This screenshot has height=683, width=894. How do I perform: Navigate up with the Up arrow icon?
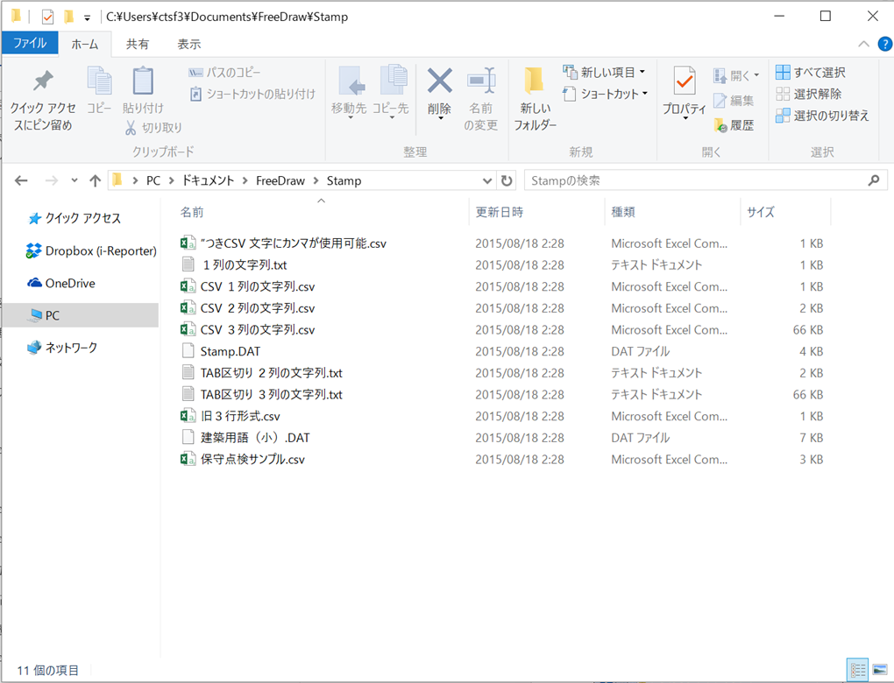[x=95, y=180]
